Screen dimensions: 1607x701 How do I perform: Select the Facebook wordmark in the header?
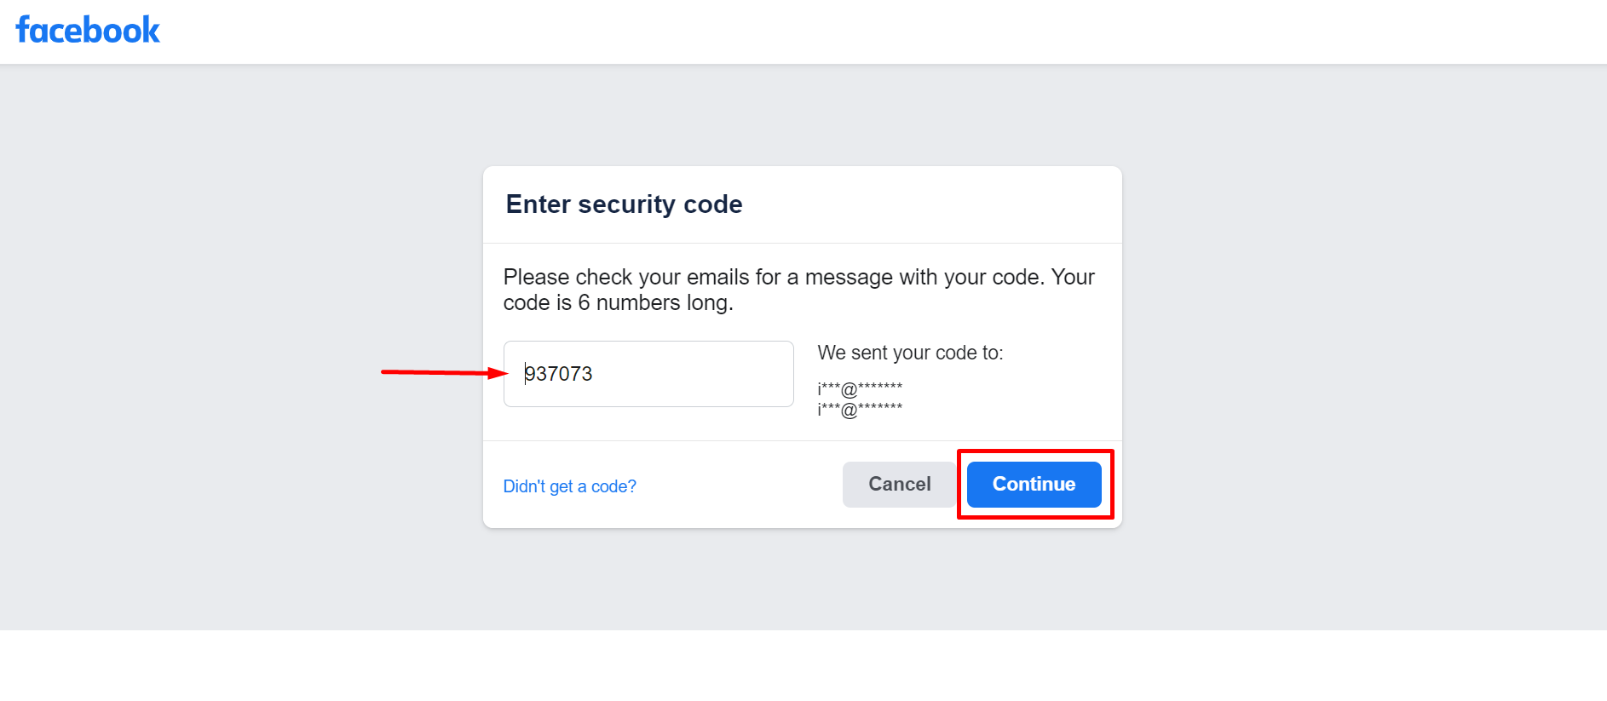88,31
